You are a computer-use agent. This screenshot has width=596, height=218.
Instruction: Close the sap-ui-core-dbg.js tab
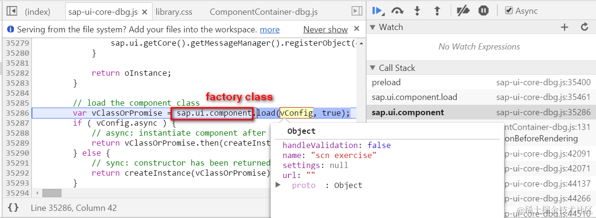144,11
